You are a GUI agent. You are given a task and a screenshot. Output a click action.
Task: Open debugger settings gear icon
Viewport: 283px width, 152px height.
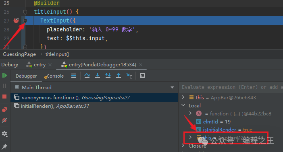tap(4, 134)
